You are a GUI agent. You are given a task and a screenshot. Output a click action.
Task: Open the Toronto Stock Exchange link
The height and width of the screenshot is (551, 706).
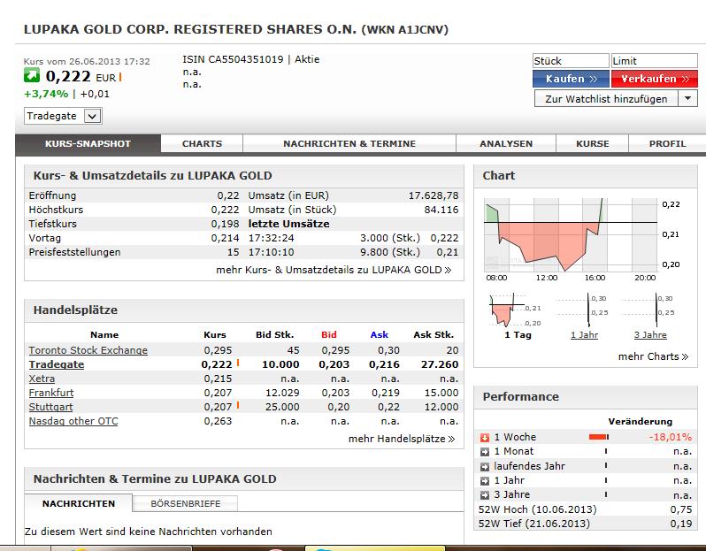point(88,350)
